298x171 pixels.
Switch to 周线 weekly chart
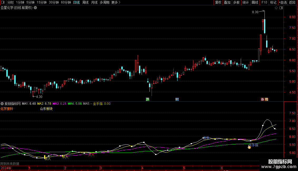click(85, 2)
